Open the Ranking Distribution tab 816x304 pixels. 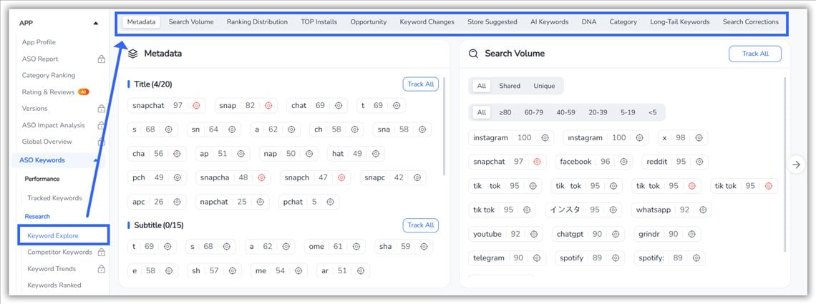(x=257, y=22)
